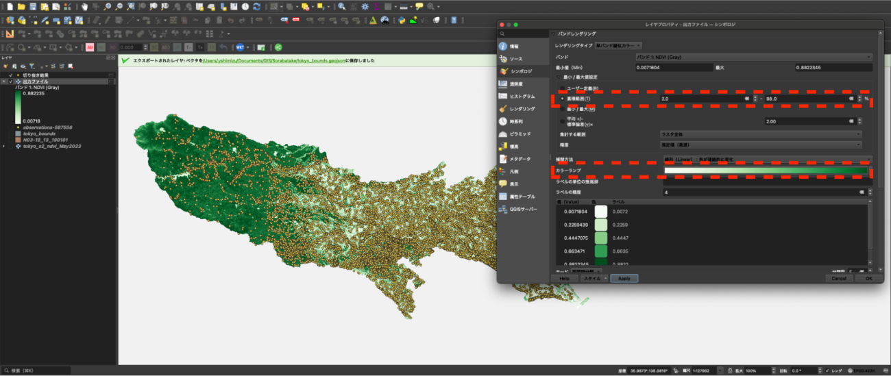Image resolution: width=891 pixels, height=376 pixels.
Task: Open the レンダリングタイプ dropdown
Action: point(618,45)
